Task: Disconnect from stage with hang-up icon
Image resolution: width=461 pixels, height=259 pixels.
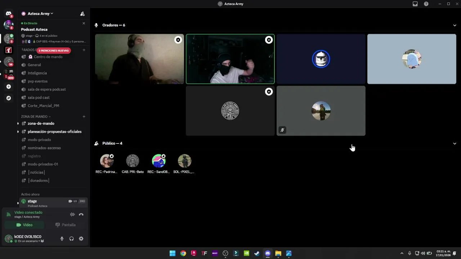Action: [81, 214]
